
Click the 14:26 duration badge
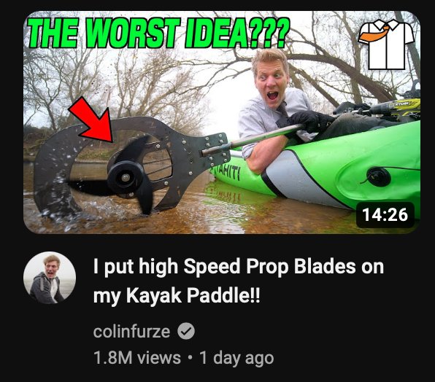point(385,214)
